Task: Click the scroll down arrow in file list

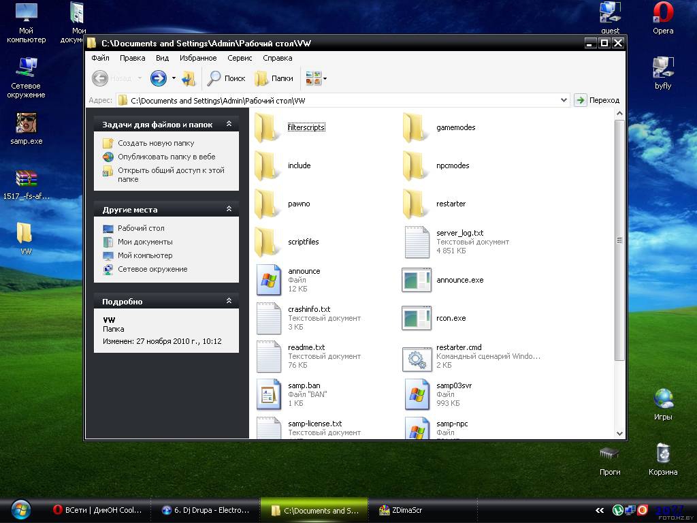Action: [x=619, y=433]
